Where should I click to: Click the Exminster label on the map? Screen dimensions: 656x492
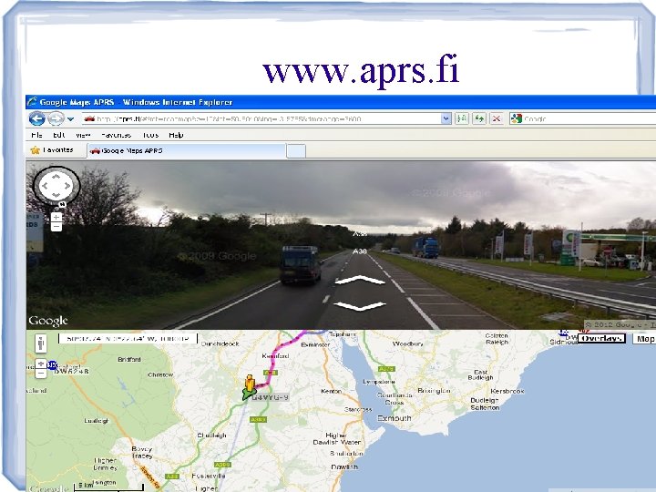point(315,344)
